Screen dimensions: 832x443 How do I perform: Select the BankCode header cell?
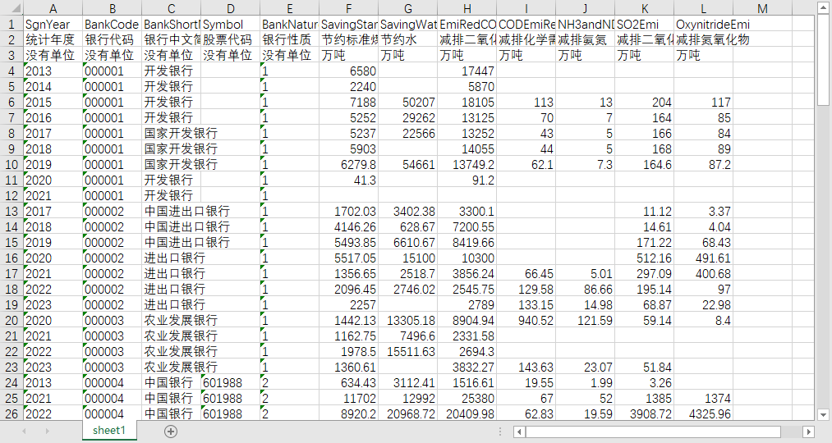tap(113, 24)
